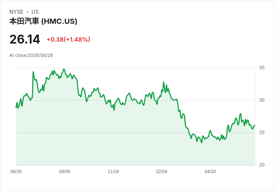
Task: Click the first data point at chart's left end
Action: [16, 108]
